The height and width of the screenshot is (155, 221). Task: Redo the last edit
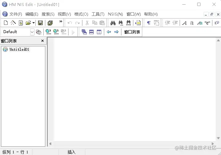click(77, 23)
